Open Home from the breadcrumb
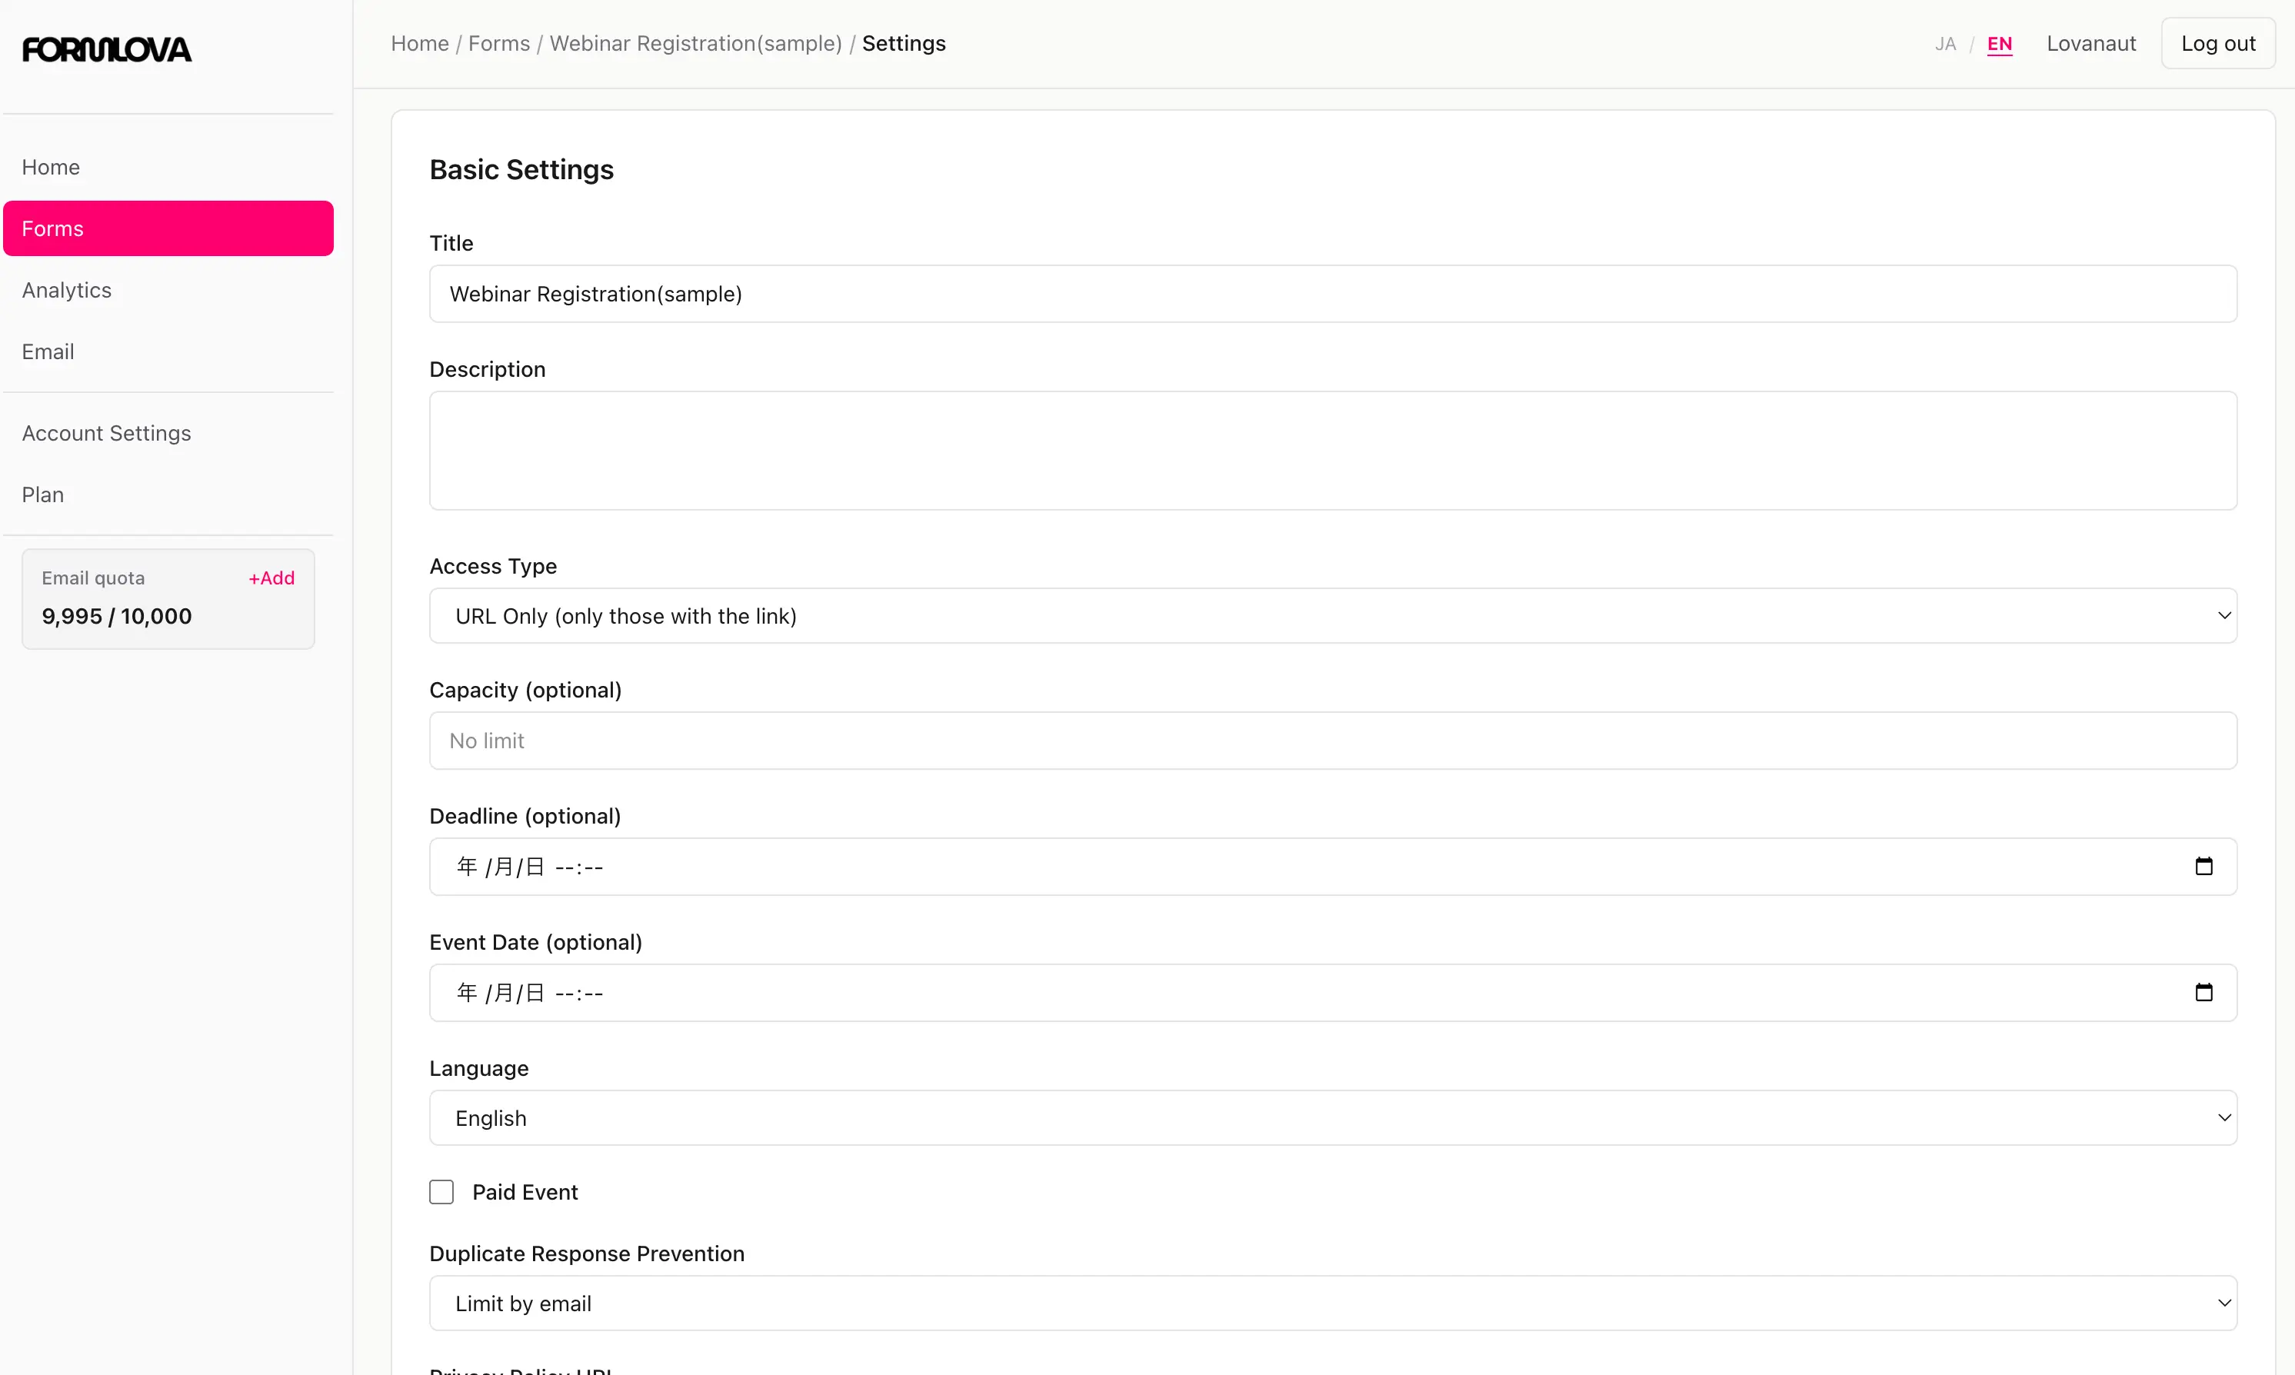This screenshot has height=1375, width=2295. 419,44
